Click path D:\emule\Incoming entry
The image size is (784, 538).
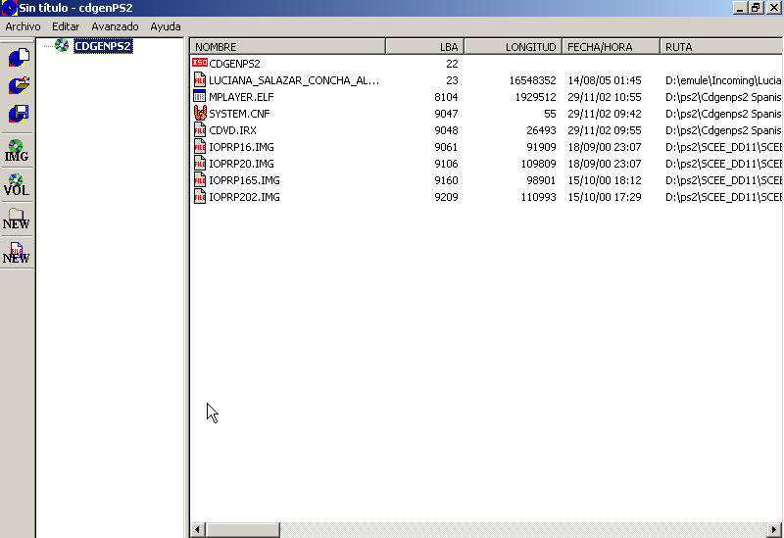[x=723, y=80]
